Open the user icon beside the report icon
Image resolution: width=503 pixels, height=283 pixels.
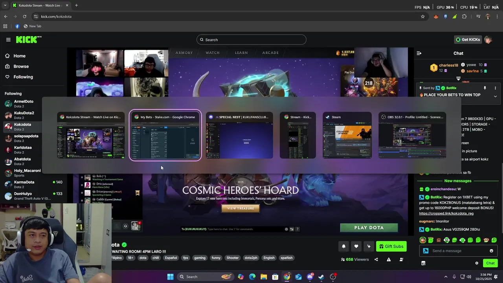pyautogui.click(x=401, y=259)
